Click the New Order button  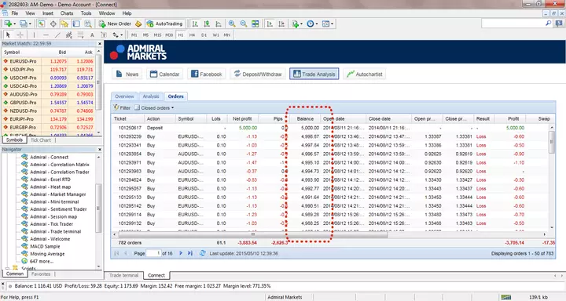click(x=115, y=24)
